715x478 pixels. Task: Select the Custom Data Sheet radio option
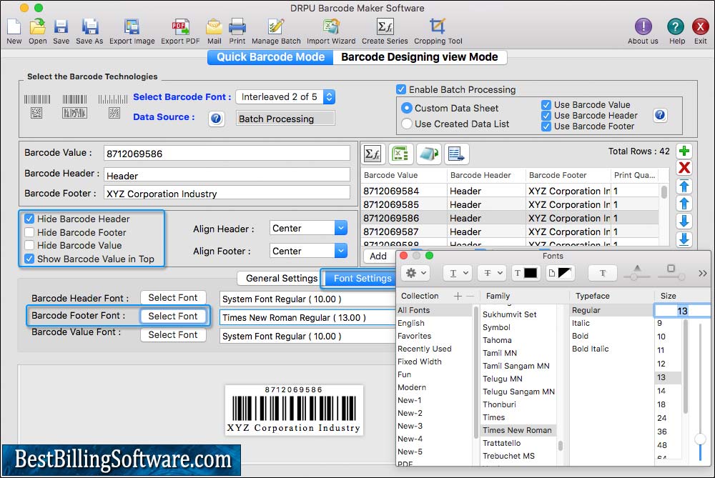(x=406, y=108)
